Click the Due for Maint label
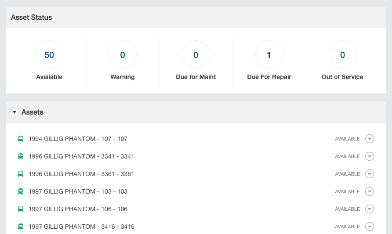Viewport: 392px width, 234px height. pyautogui.click(x=196, y=77)
